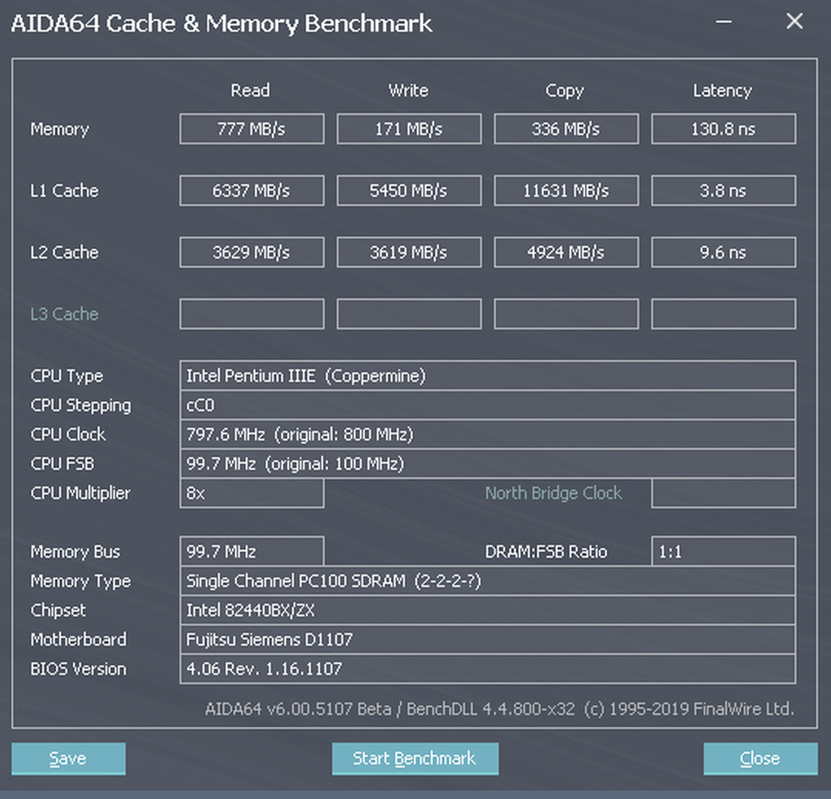Click the greyed L3 Cache label
The height and width of the screenshot is (799, 831).
pos(64,314)
